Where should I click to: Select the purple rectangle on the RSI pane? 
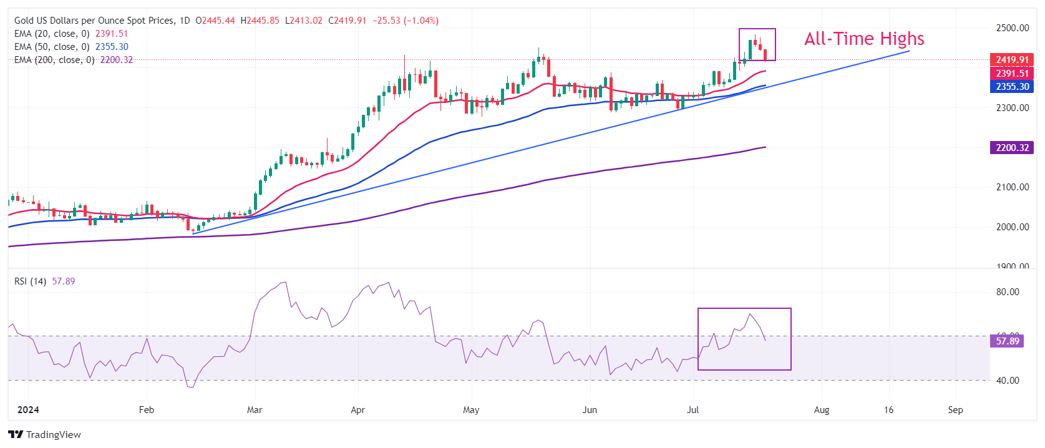(744, 309)
